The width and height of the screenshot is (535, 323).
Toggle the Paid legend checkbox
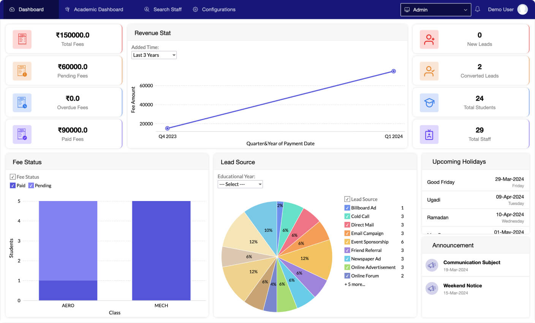(x=13, y=185)
